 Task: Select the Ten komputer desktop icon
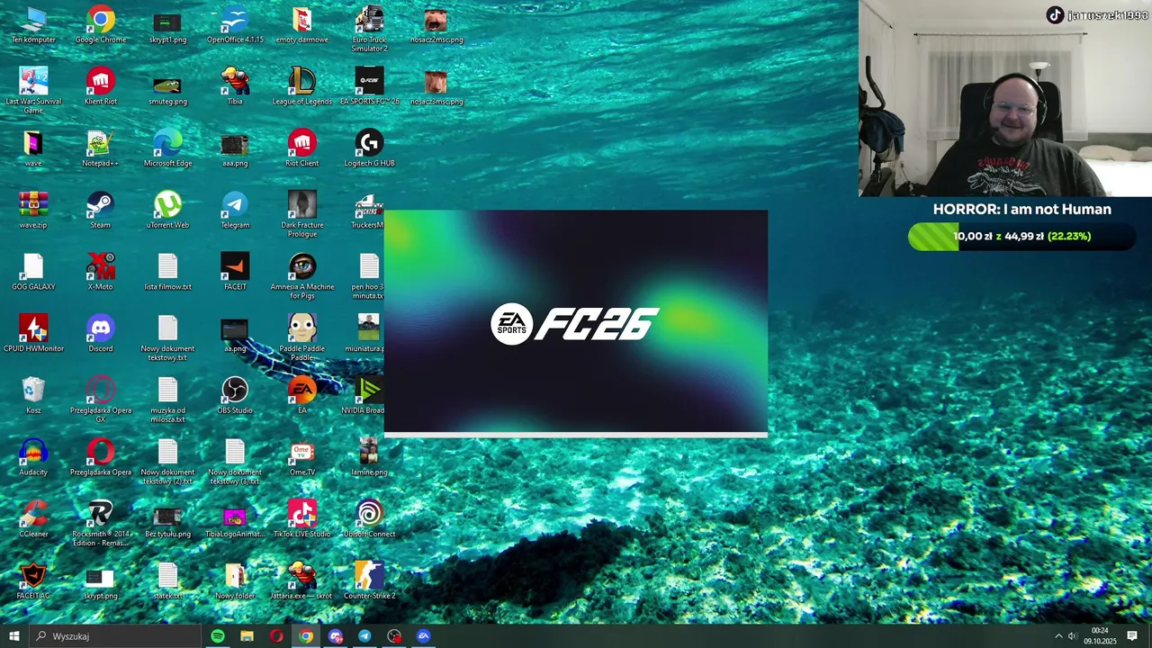pos(33,25)
